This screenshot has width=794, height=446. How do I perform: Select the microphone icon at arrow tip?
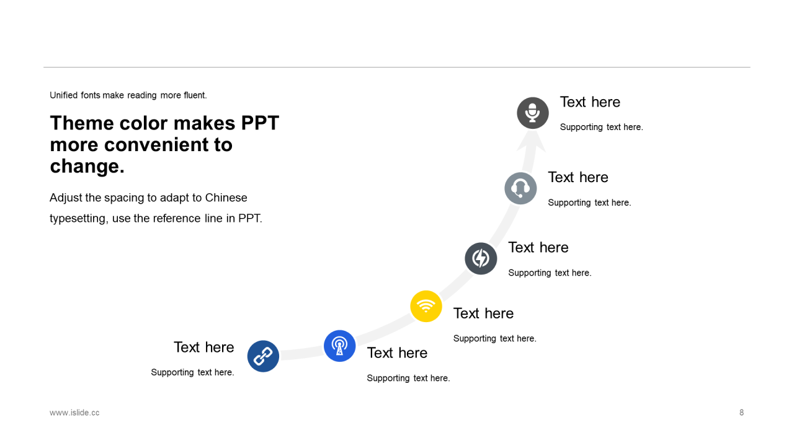coord(533,113)
